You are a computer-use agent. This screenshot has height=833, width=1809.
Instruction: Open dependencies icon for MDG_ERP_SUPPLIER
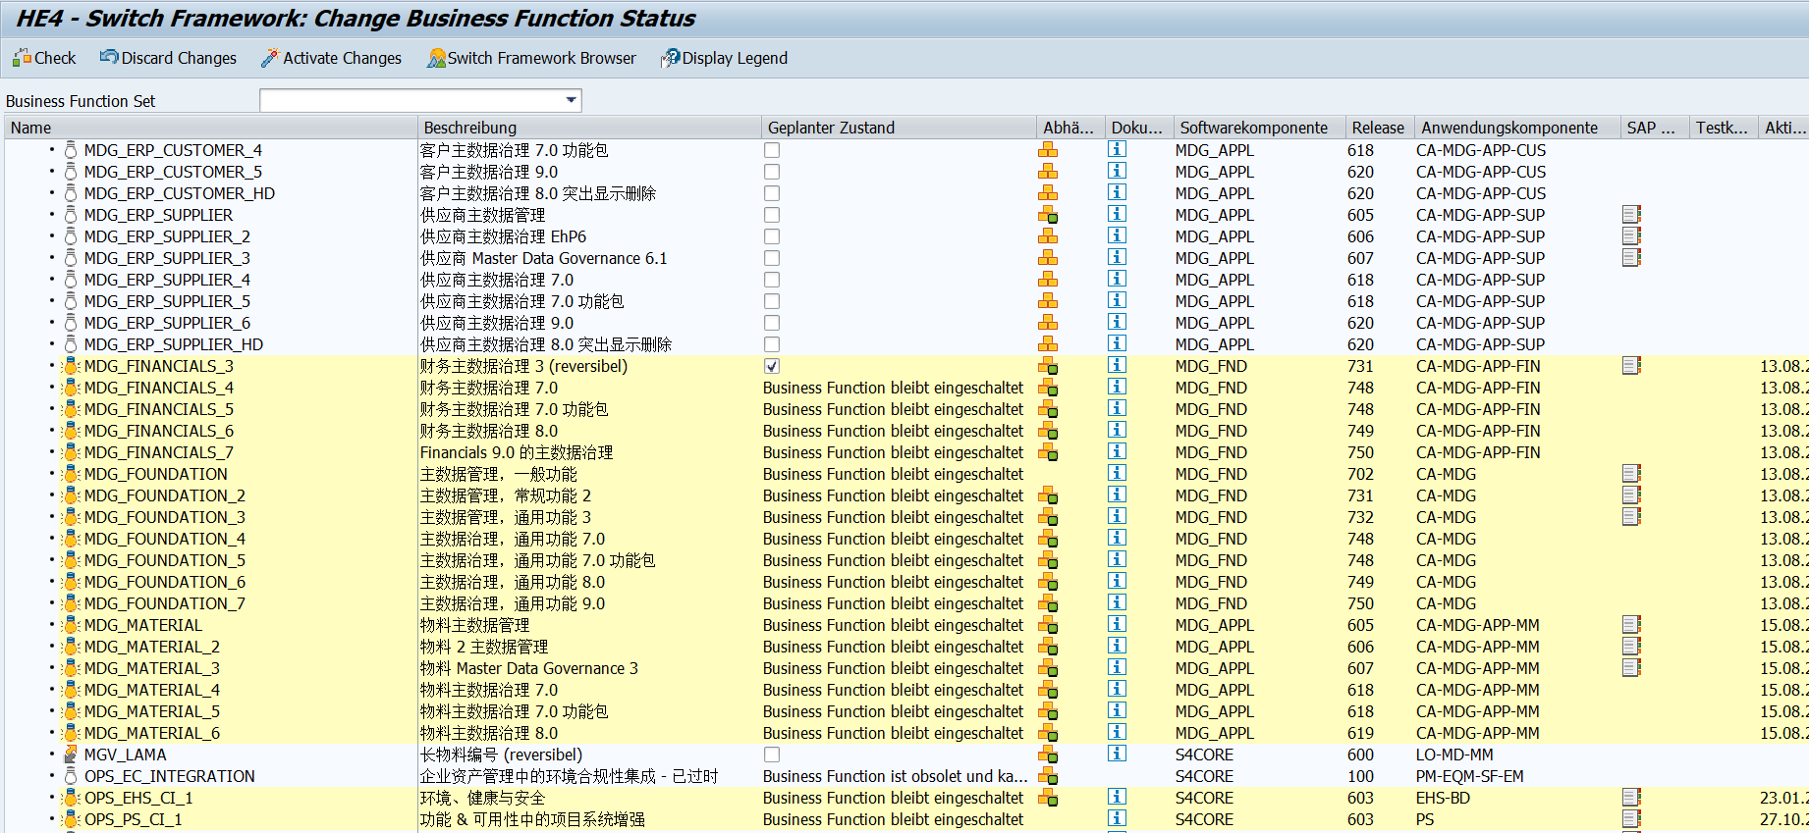coord(1048,215)
